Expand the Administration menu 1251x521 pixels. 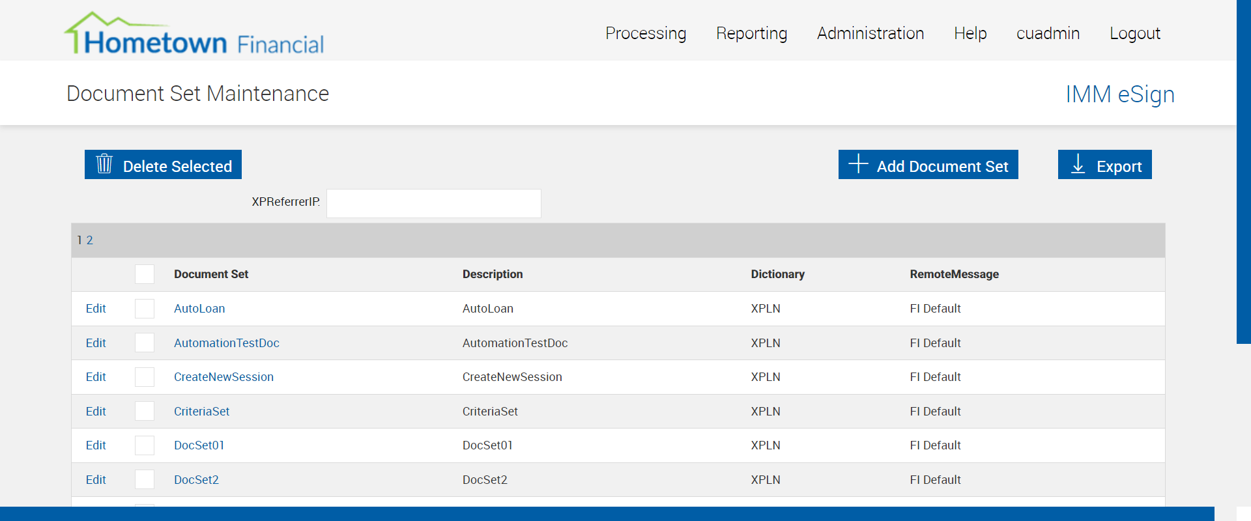pos(870,33)
